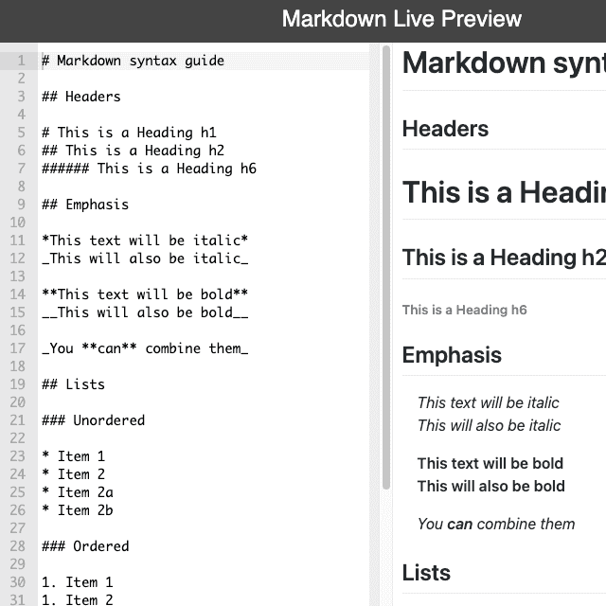Click the '### Unordered' line in editor
This screenshot has width=606, height=606.
(x=93, y=420)
